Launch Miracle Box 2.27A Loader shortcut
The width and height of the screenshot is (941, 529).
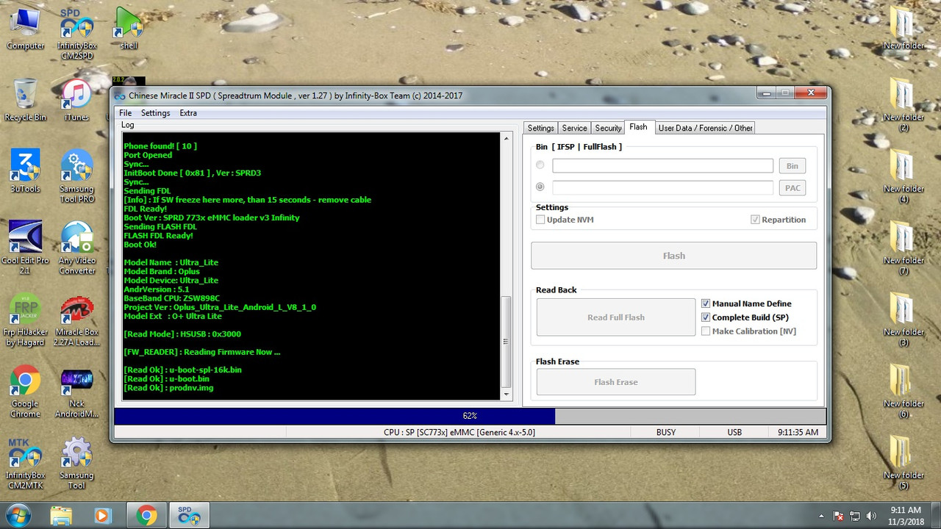(x=76, y=320)
